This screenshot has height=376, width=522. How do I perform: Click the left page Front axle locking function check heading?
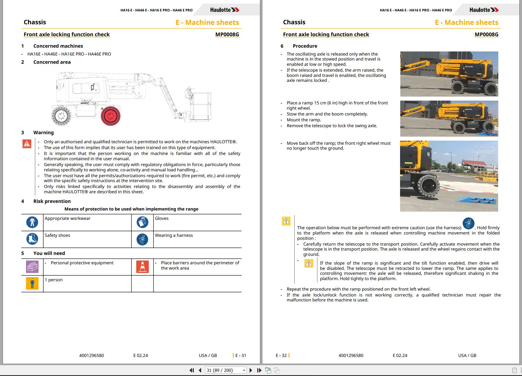(67, 35)
